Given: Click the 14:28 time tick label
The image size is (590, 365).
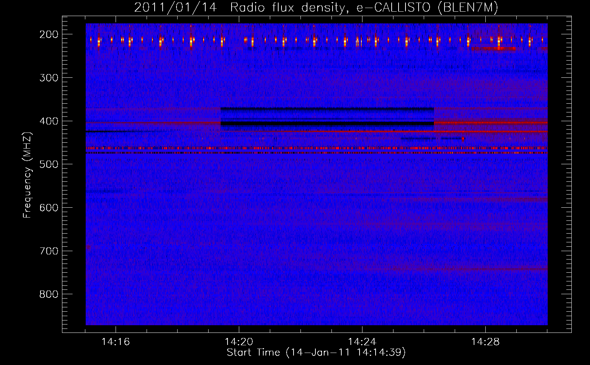Looking at the screenshot, I should point(485,342).
